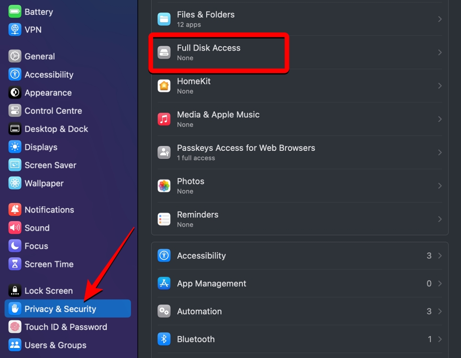The width and height of the screenshot is (461, 358).
Task: Open VPN settings via globe icon
Action: 15,30
